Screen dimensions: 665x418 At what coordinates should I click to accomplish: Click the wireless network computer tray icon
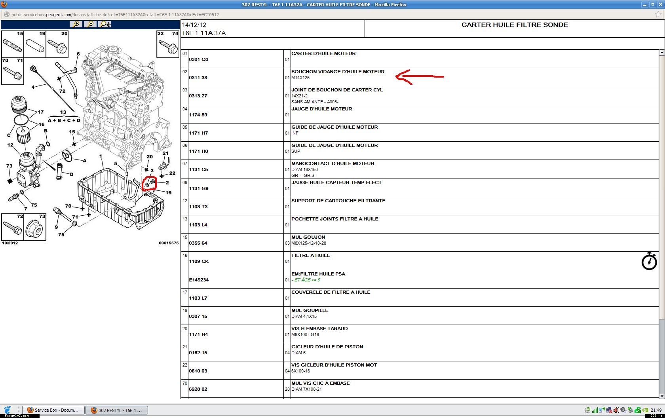pyautogui.click(x=602, y=410)
